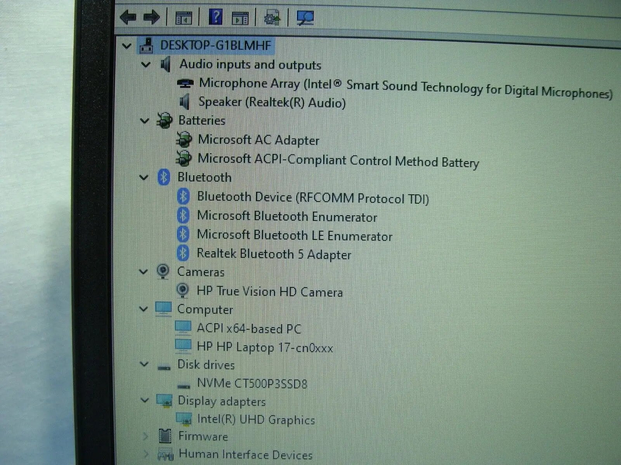Select Microsoft Bluetooth Enumerator entry
Viewport: 621px width, 465px height.
pyautogui.click(x=287, y=216)
